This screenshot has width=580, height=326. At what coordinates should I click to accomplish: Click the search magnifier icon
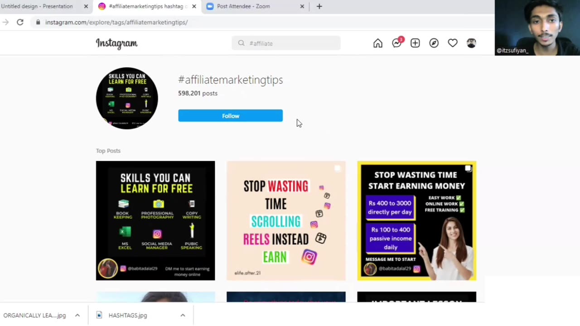tap(241, 43)
